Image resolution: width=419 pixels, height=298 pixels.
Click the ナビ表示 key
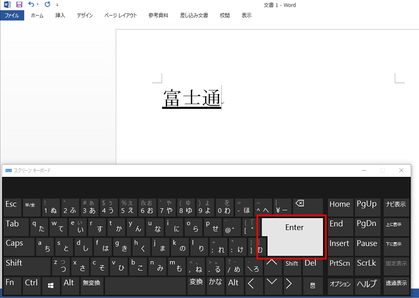[396, 208]
